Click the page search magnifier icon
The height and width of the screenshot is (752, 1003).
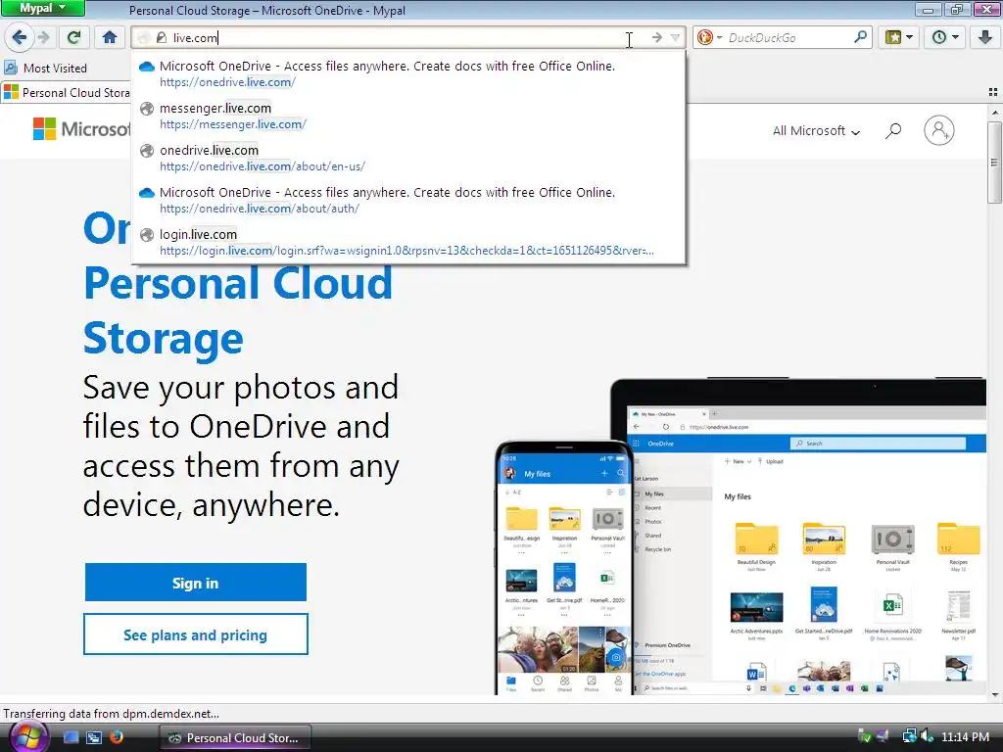(893, 130)
